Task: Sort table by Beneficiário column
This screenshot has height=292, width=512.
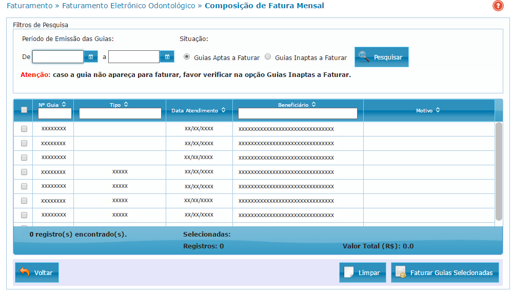Action: 313,105
